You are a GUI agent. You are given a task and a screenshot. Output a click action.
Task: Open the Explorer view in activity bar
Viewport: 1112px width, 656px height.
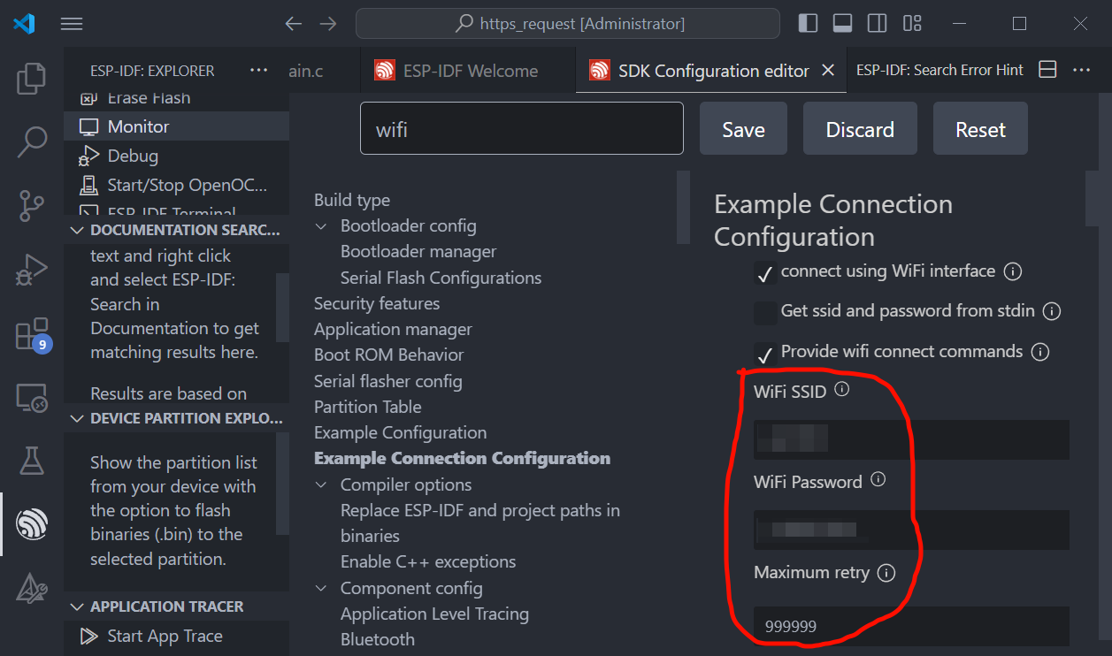click(x=32, y=79)
